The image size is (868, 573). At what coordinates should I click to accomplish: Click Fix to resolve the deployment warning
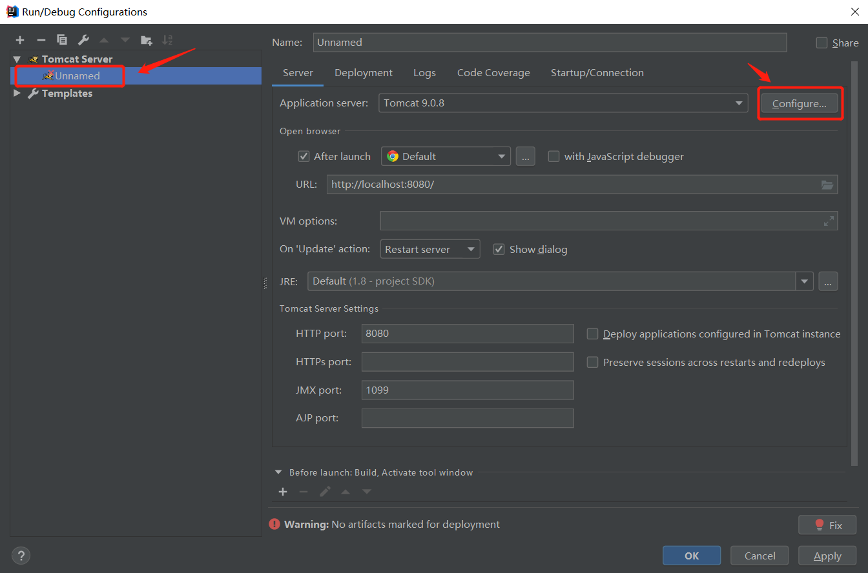tap(827, 525)
